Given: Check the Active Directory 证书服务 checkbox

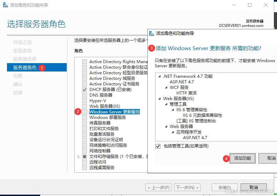Looking at the screenshot, I should tap(85, 84).
